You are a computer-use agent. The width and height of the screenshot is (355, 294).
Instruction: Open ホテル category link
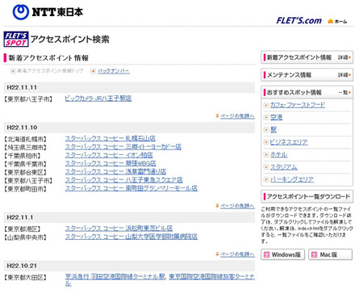click(x=278, y=154)
